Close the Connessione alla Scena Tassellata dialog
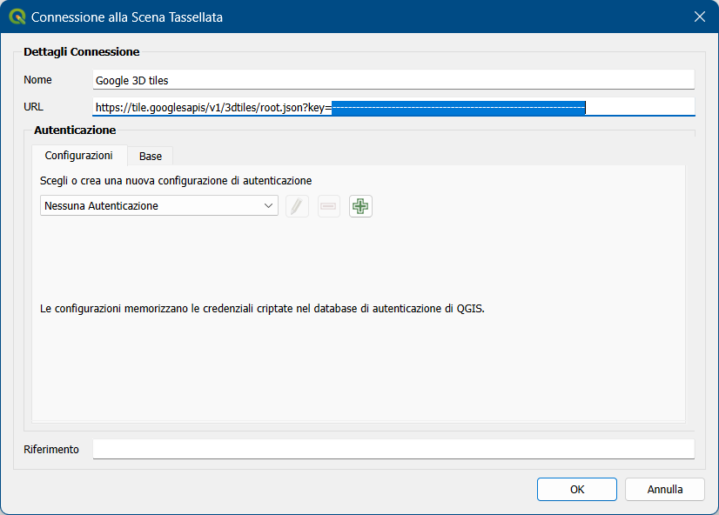This screenshot has height=515, width=719. pos(700,17)
